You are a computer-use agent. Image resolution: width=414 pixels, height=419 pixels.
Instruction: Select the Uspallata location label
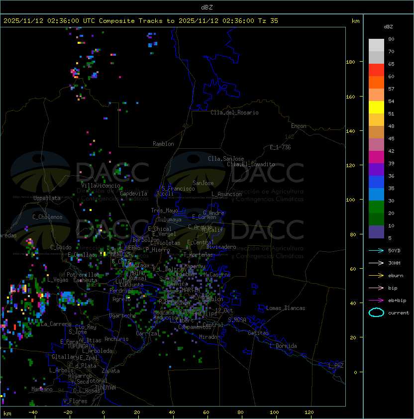pos(47,198)
